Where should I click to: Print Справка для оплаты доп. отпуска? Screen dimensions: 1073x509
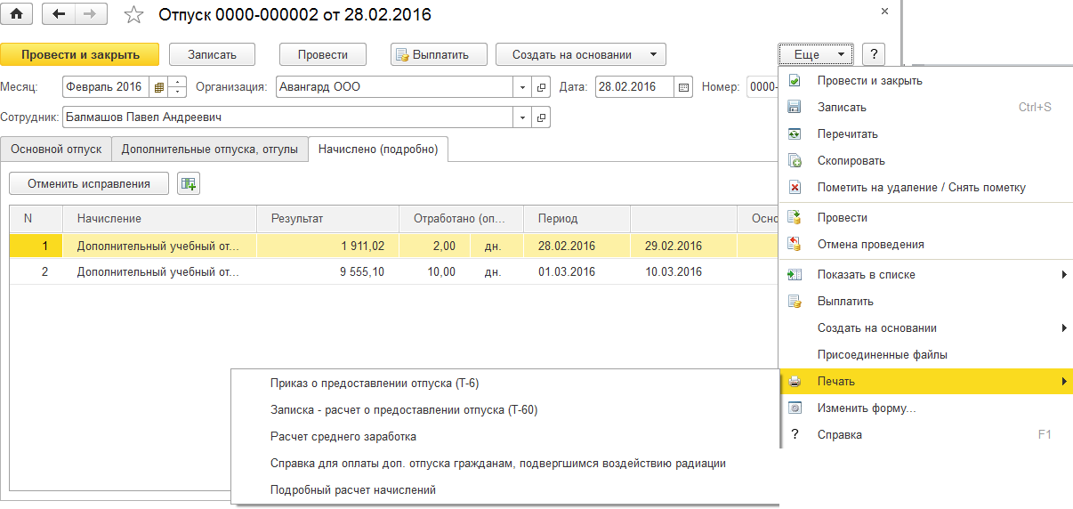[x=504, y=464]
